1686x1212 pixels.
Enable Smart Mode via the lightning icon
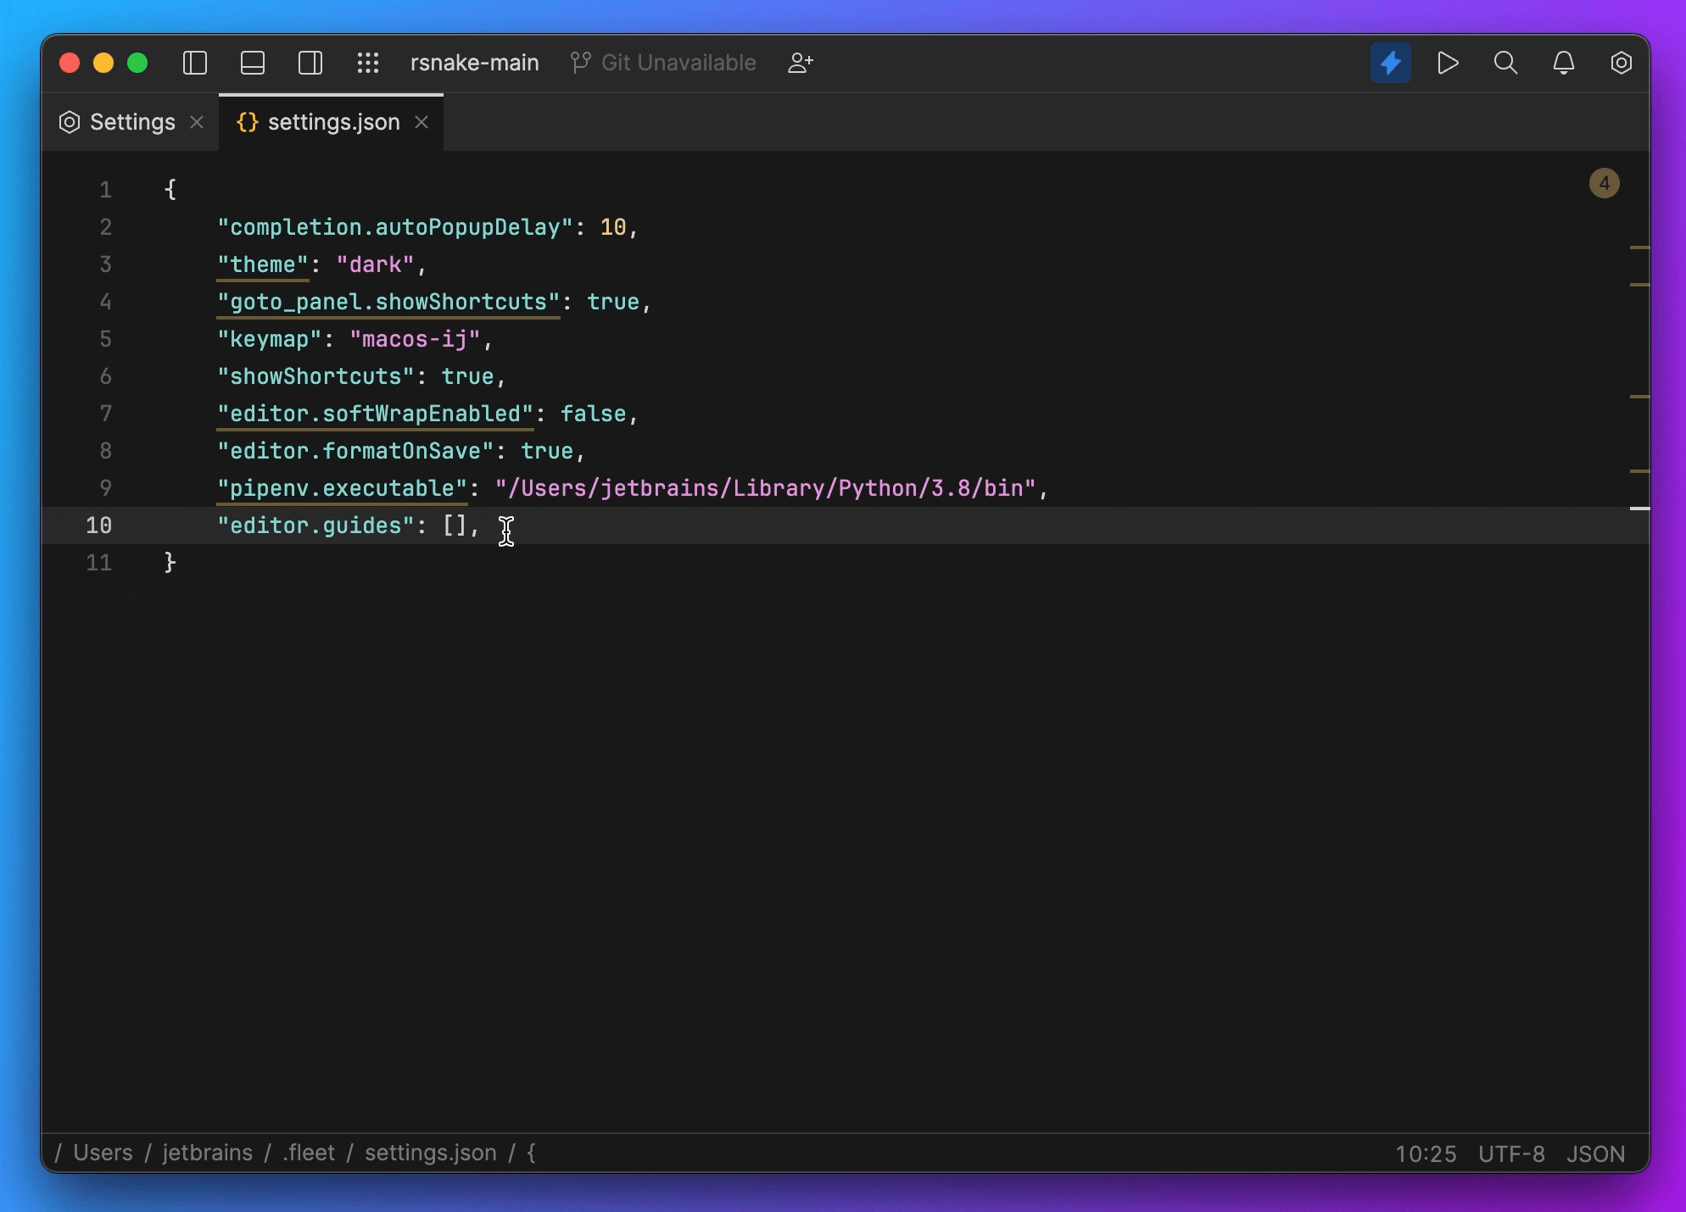click(x=1390, y=62)
